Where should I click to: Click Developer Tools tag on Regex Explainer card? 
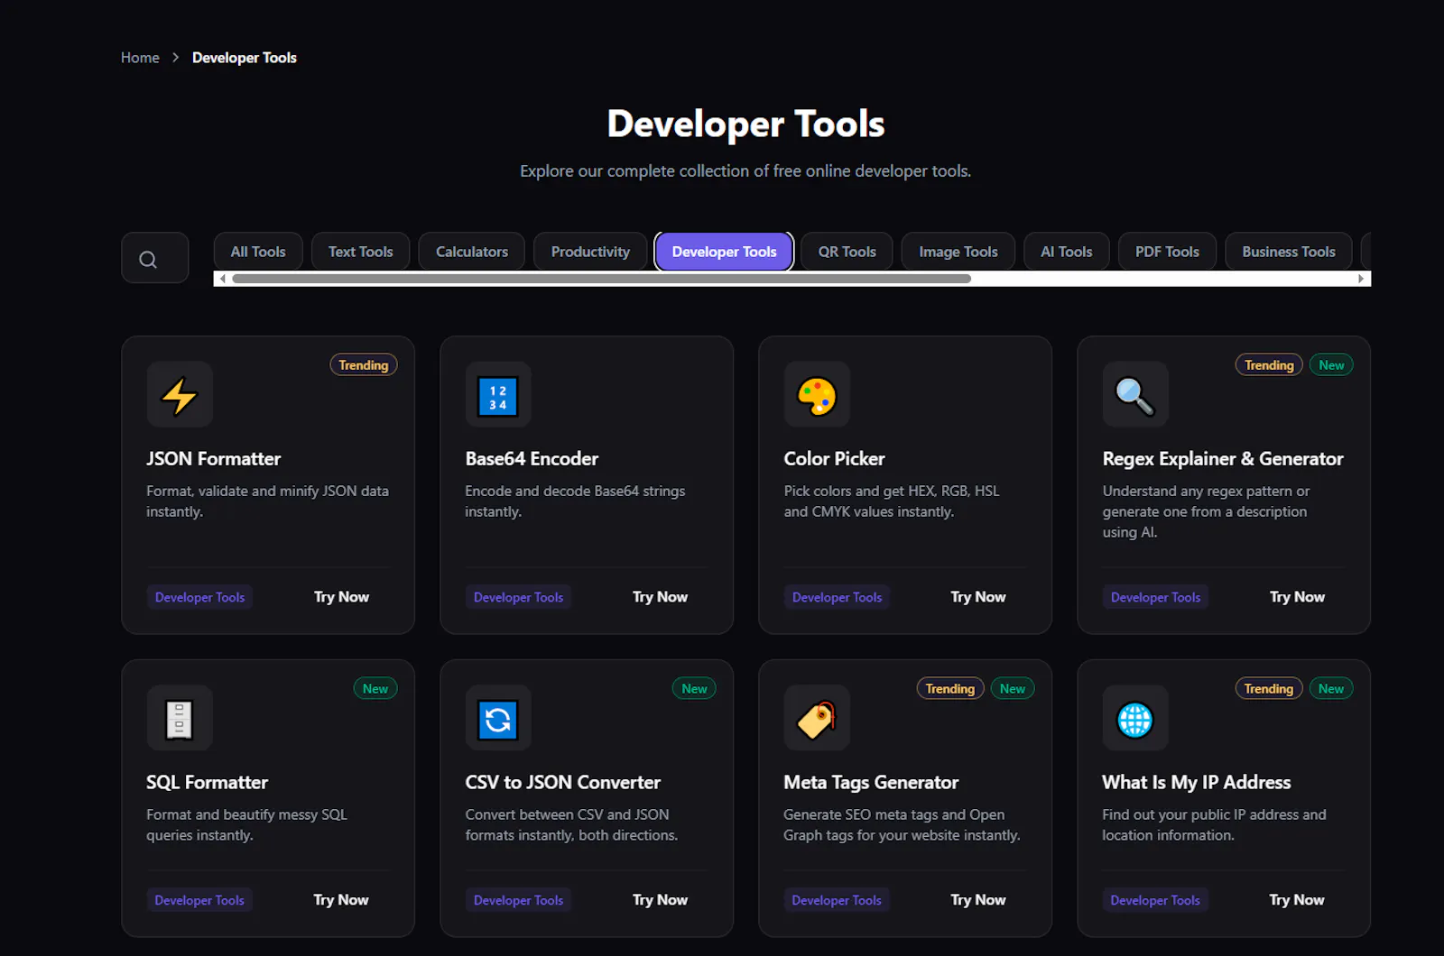coord(1155,597)
